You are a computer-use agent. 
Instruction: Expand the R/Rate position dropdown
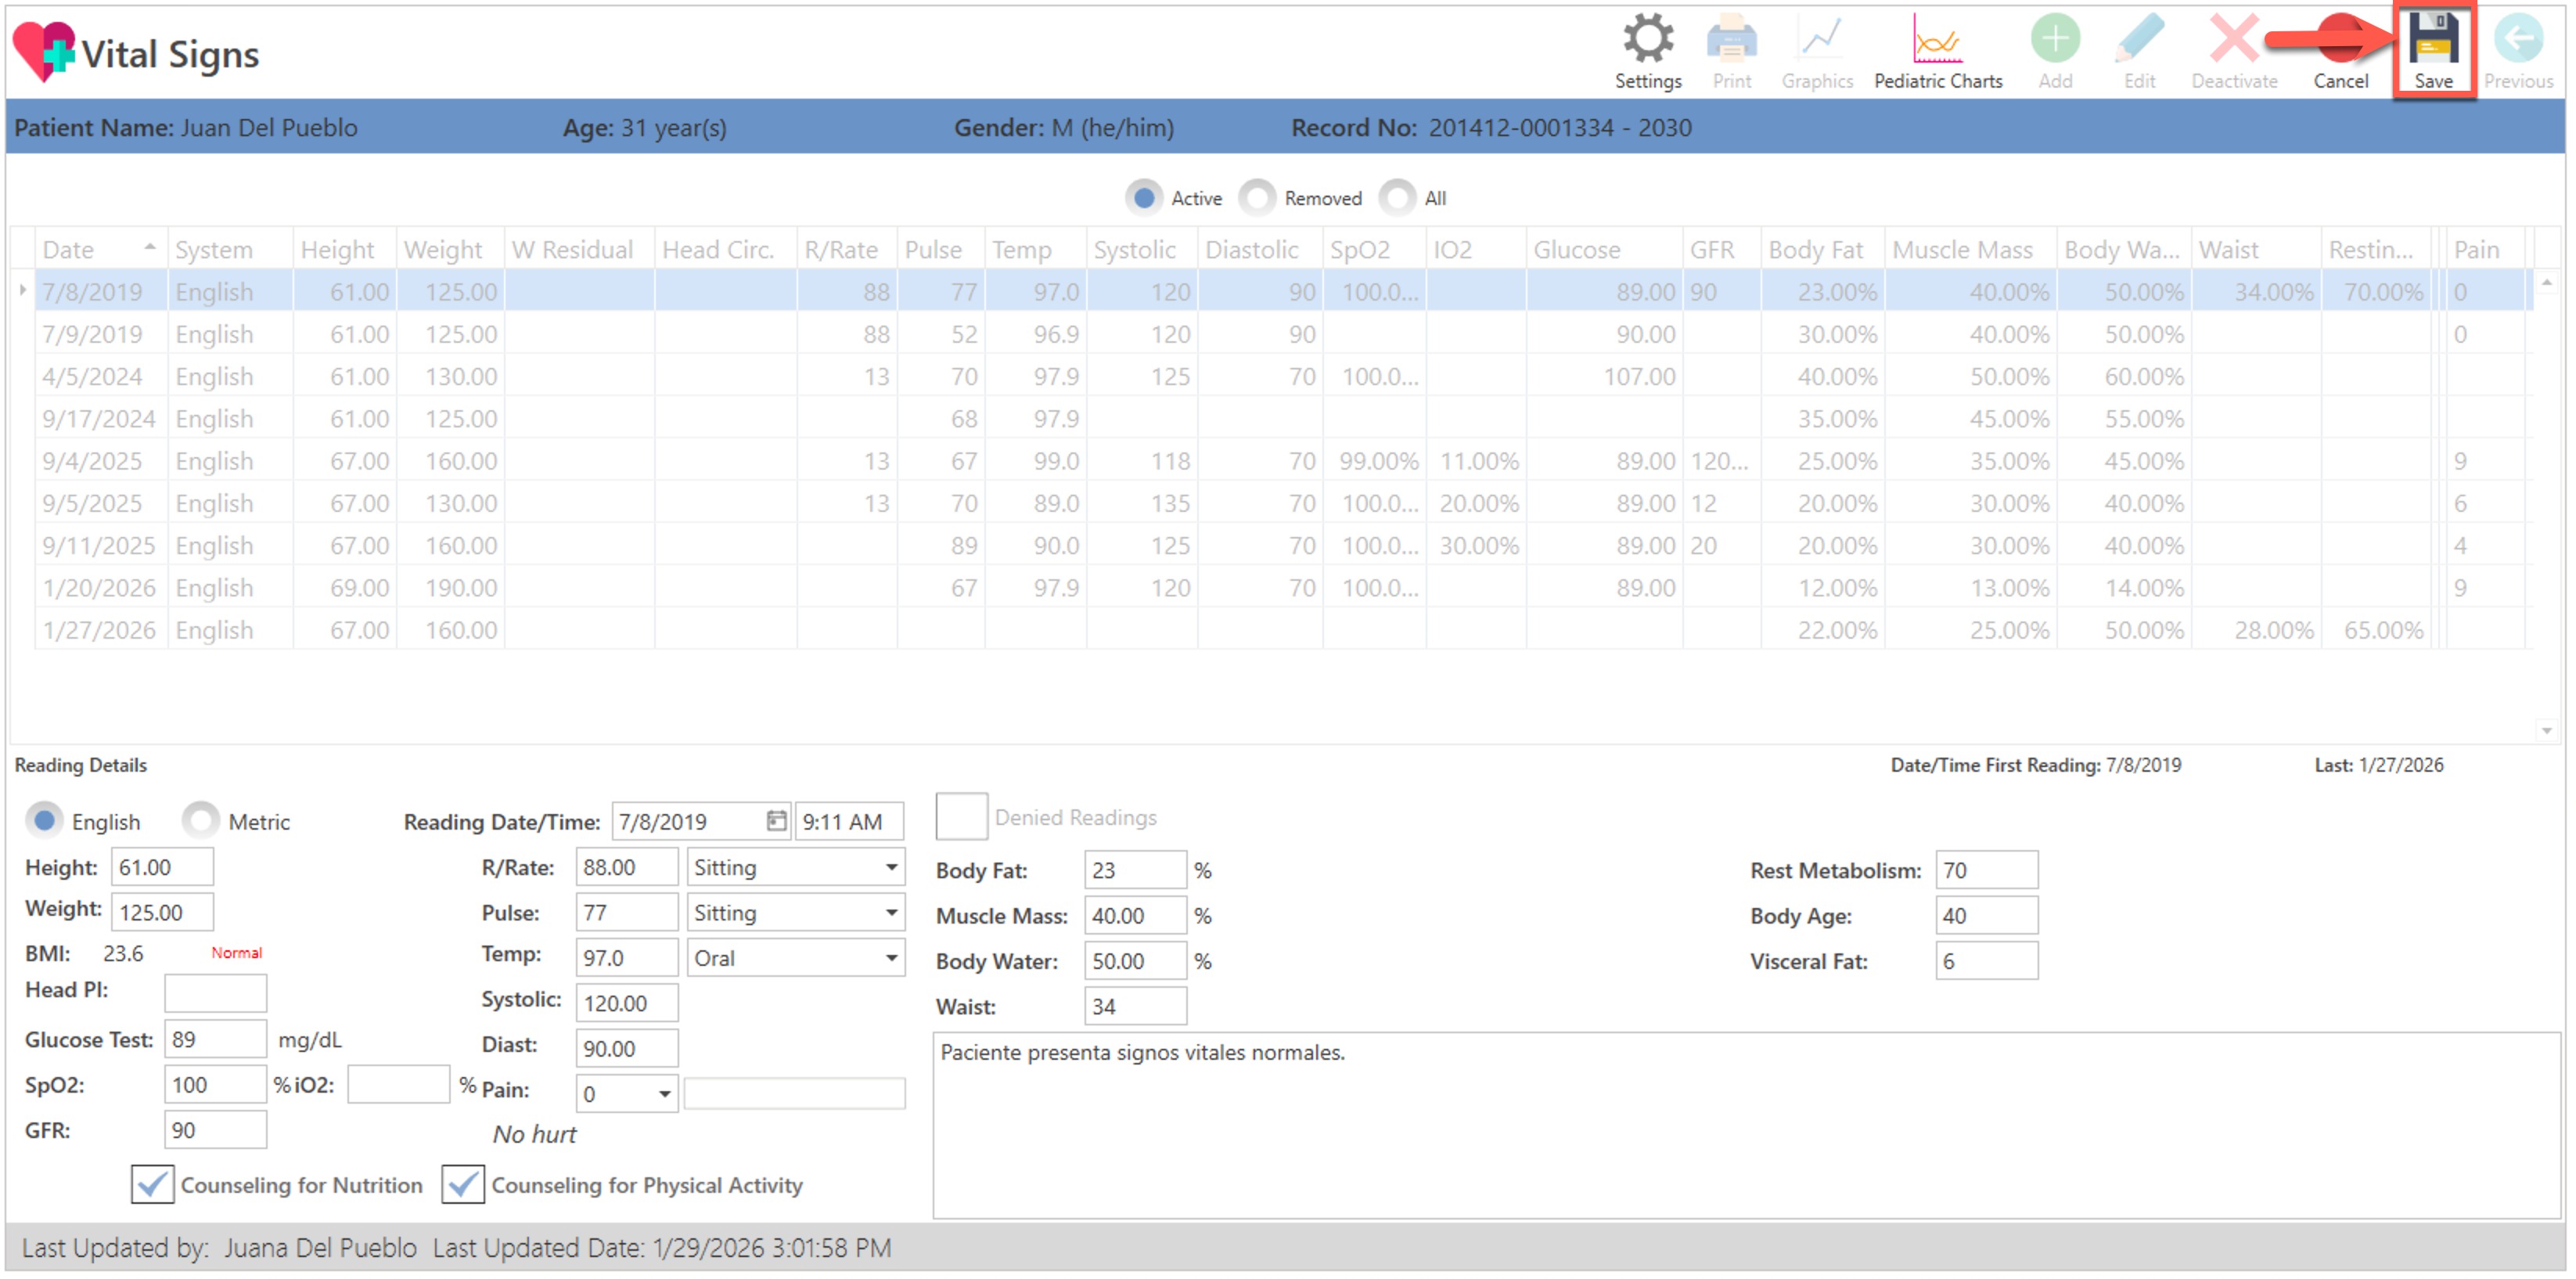tap(890, 867)
